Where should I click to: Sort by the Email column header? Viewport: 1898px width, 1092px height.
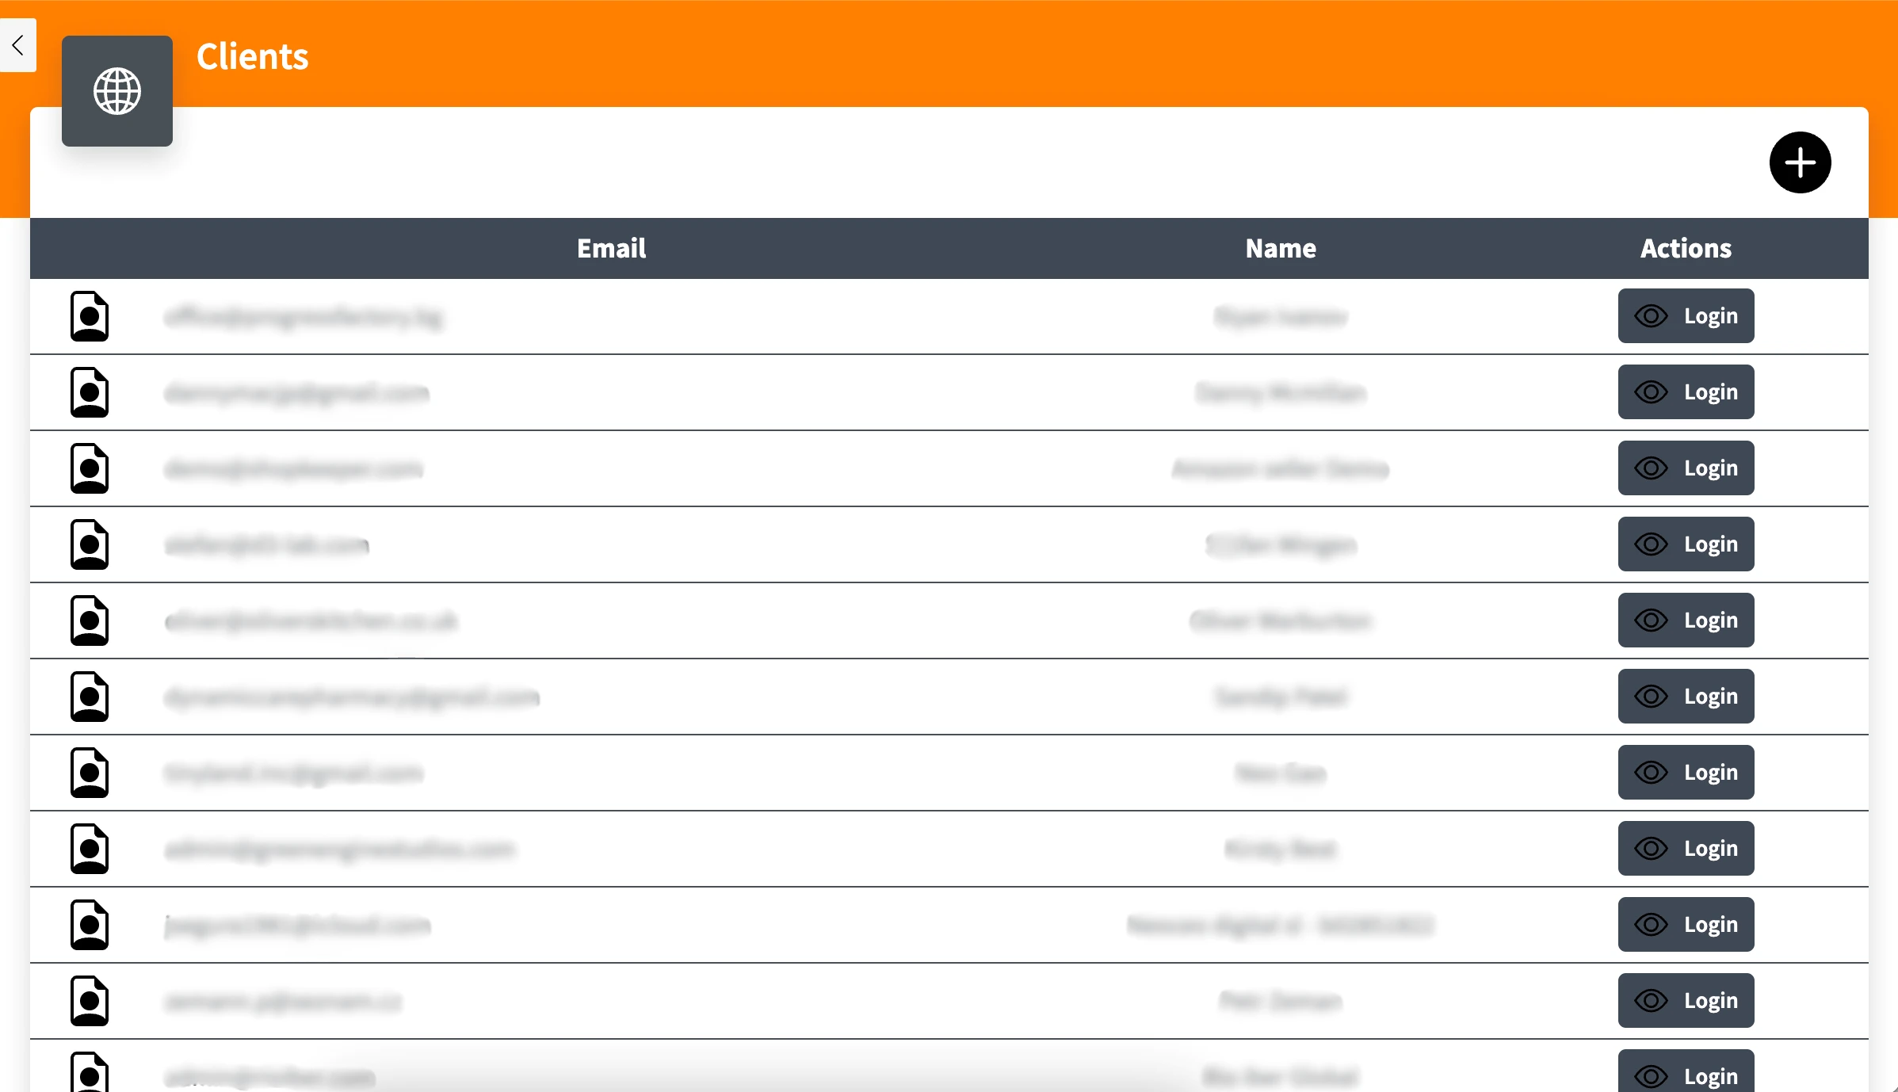click(611, 248)
